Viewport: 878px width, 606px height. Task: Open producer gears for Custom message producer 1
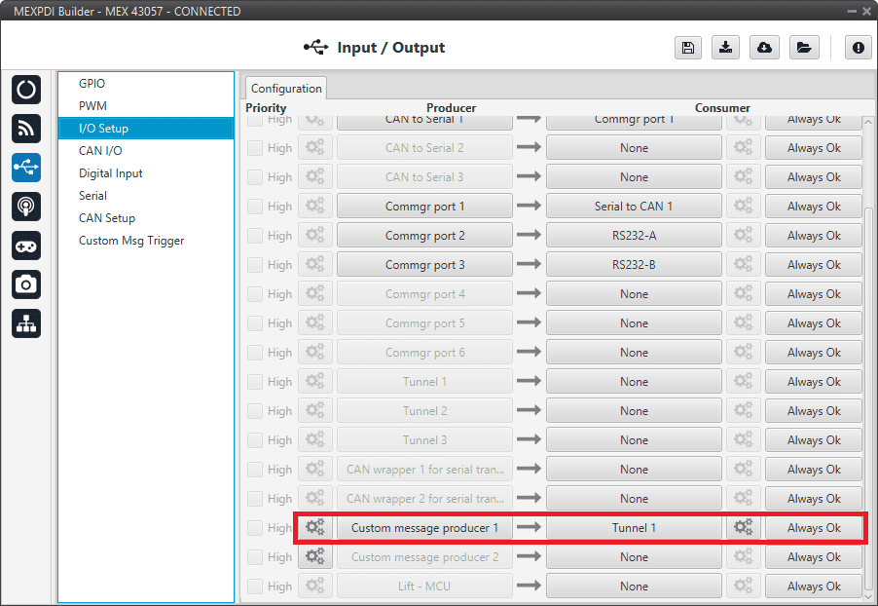point(315,527)
